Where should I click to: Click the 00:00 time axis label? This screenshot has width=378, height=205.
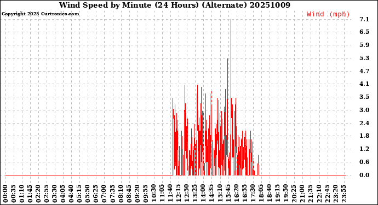pyautogui.click(x=5, y=194)
